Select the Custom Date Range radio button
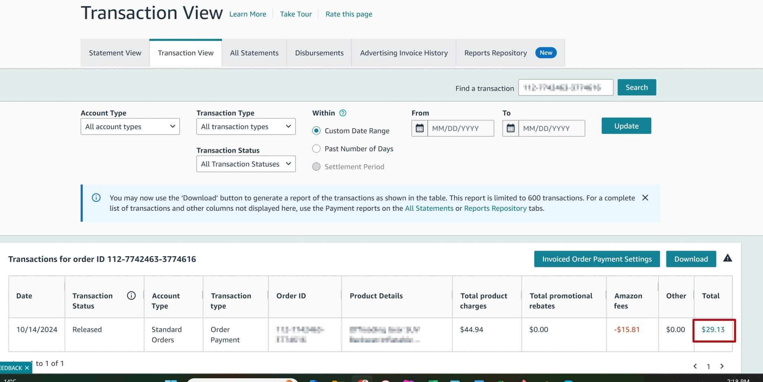Image resolution: width=763 pixels, height=382 pixels. click(316, 131)
